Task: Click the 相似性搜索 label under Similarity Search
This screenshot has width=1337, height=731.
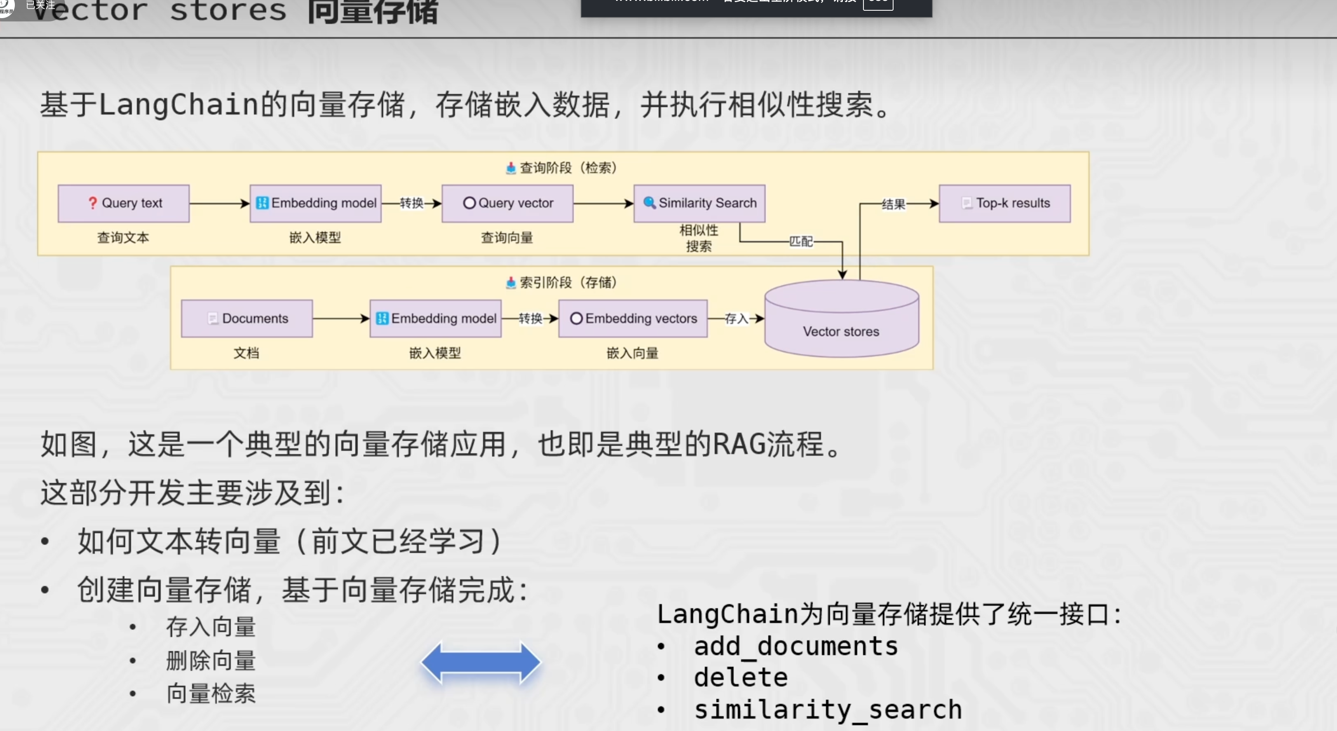Action: click(x=699, y=238)
